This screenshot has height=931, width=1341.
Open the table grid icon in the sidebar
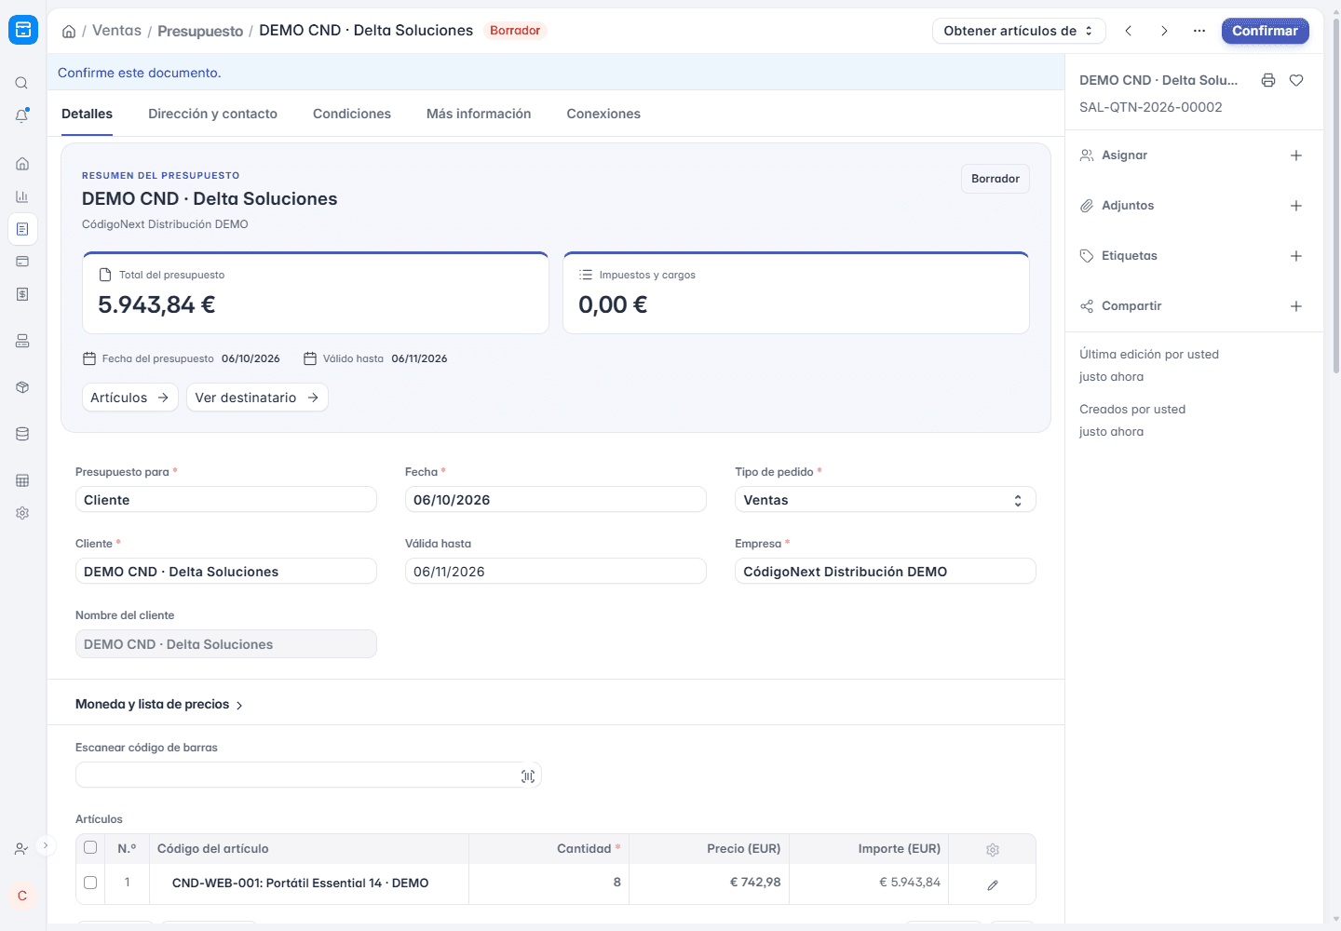22,480
